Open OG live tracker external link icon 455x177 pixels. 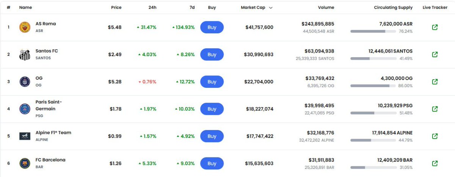(435, 82)
